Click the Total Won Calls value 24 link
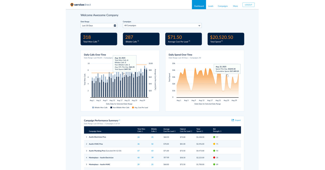The height and width of the screenshot is (170, 325). pos(138,137)
